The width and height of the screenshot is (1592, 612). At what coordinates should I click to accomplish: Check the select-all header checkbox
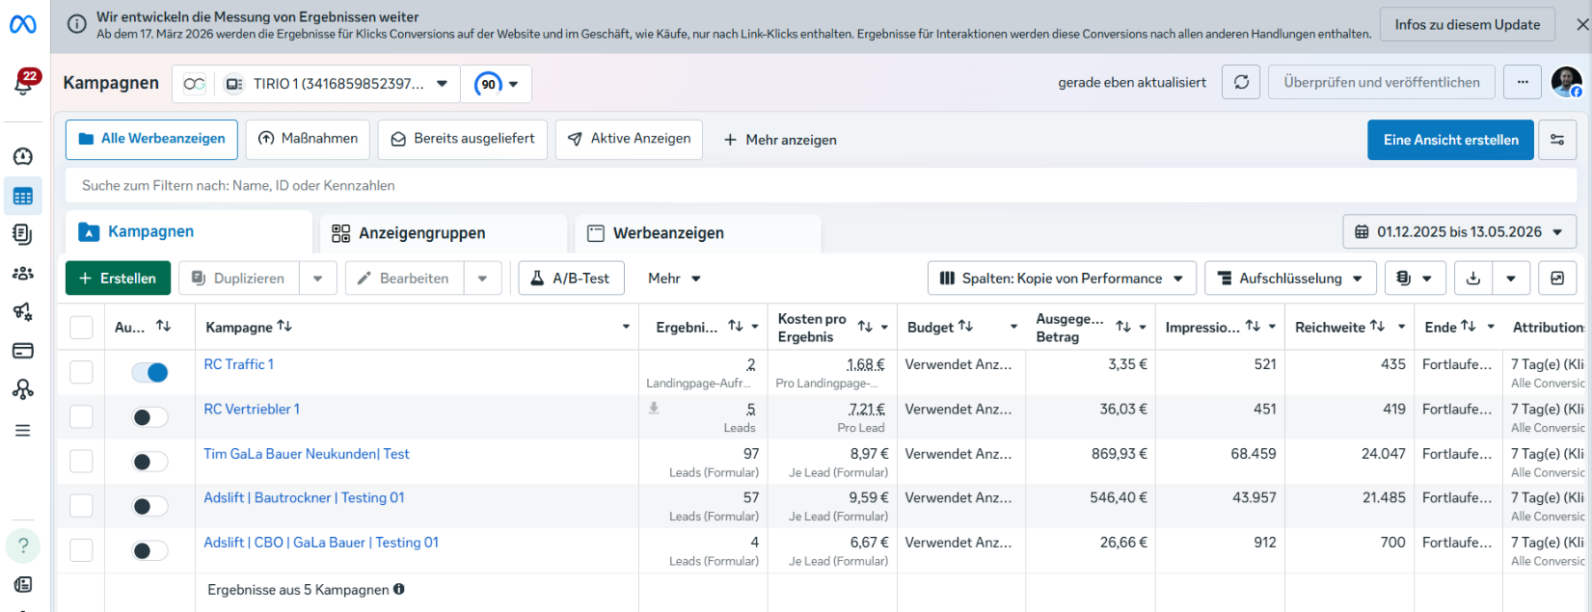tap(81, 327)
